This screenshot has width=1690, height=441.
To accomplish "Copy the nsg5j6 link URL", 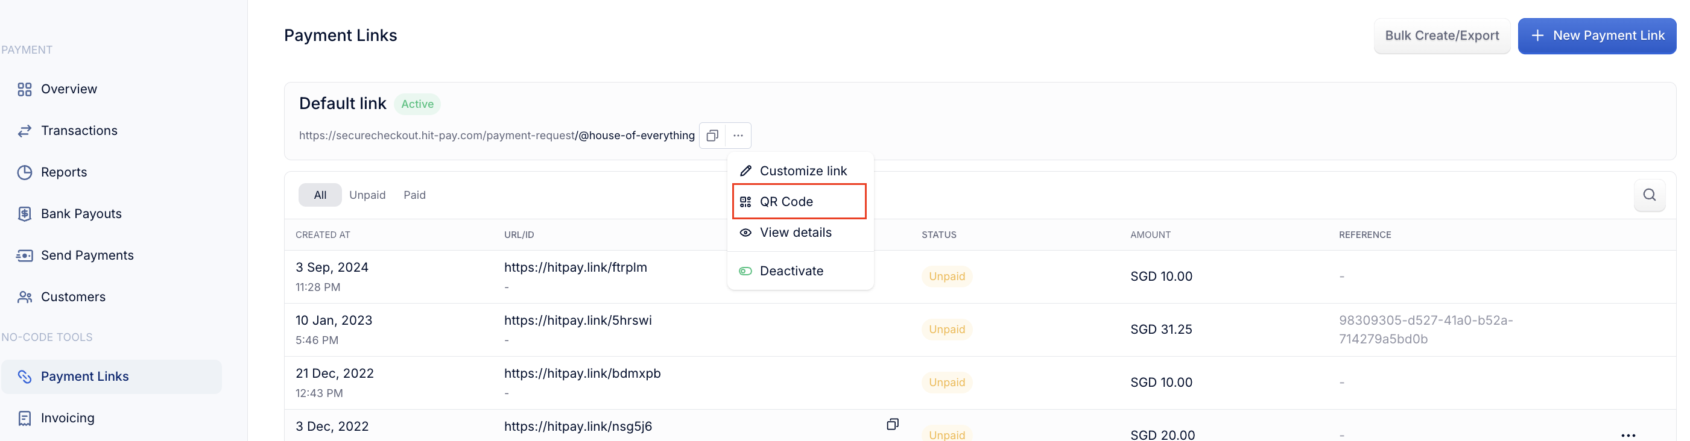I will 892,425.
